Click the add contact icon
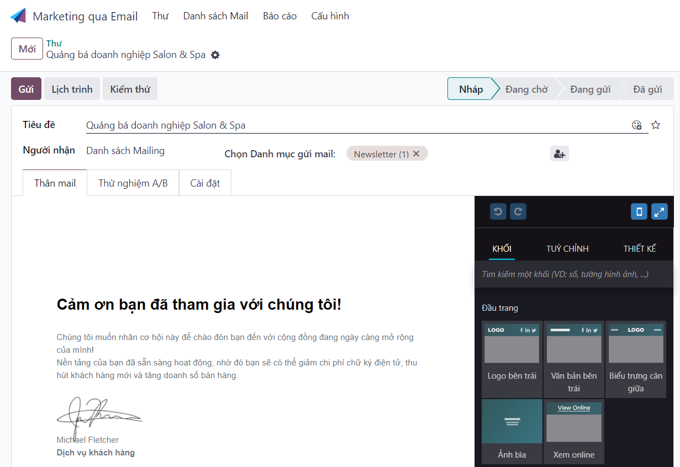 [x=559, y=154]
